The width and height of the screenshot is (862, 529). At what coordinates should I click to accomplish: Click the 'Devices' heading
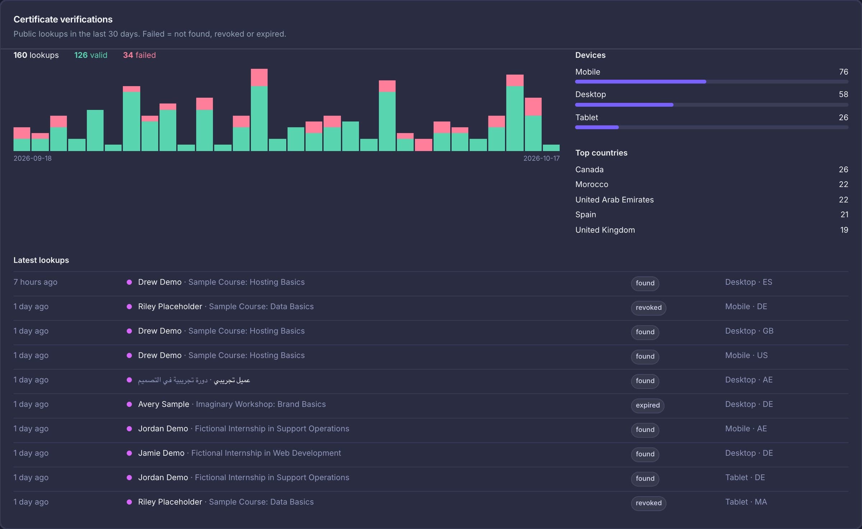[x=590, y=55]
